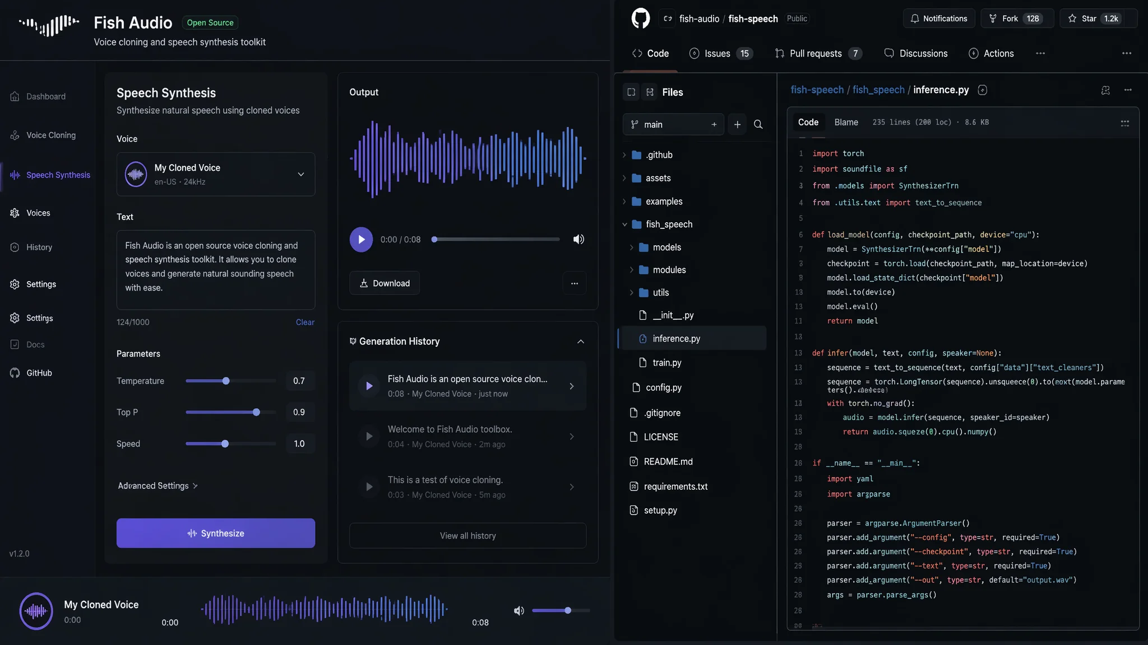The image size is (1148, 645).
Task: Download the generated audio
Action: [385, 283]
